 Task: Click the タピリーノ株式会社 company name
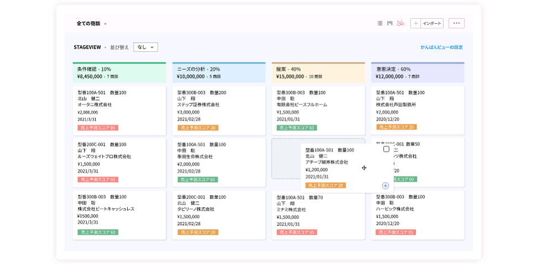(x=195, y=209)
